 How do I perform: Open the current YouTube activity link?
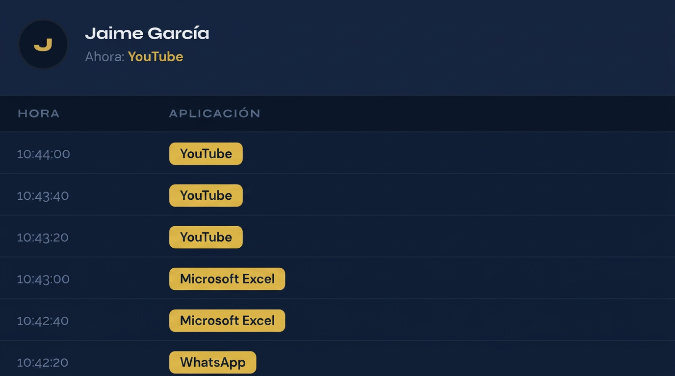(x=155, y=56)
